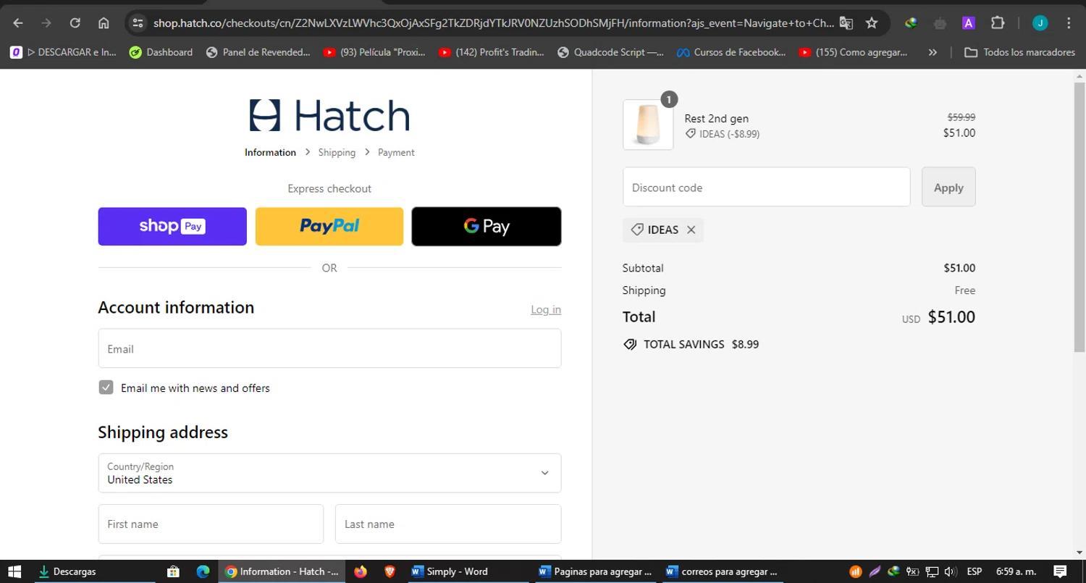Check out with PayPal

click(x=329, y=226)
